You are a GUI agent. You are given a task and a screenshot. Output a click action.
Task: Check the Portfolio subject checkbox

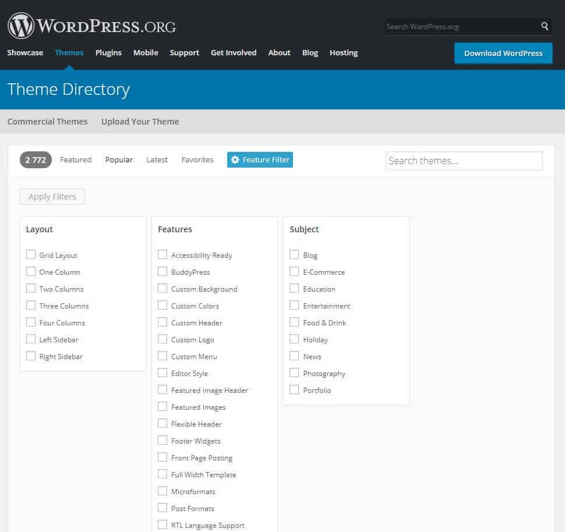click(x=294, y=390)
